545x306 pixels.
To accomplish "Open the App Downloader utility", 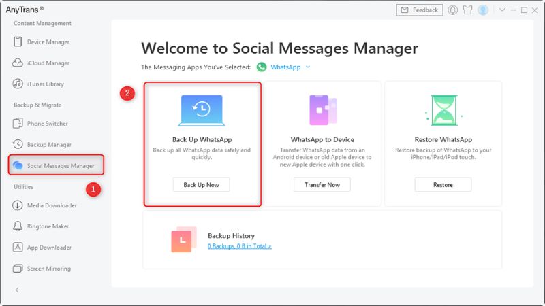I will (x=49, y=248).
